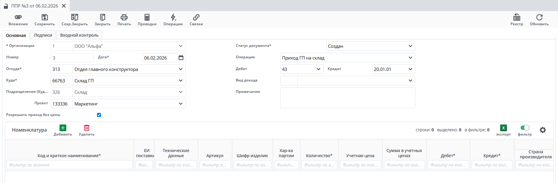Switch to the Входной контроль tab

click(x=79, y=35)
